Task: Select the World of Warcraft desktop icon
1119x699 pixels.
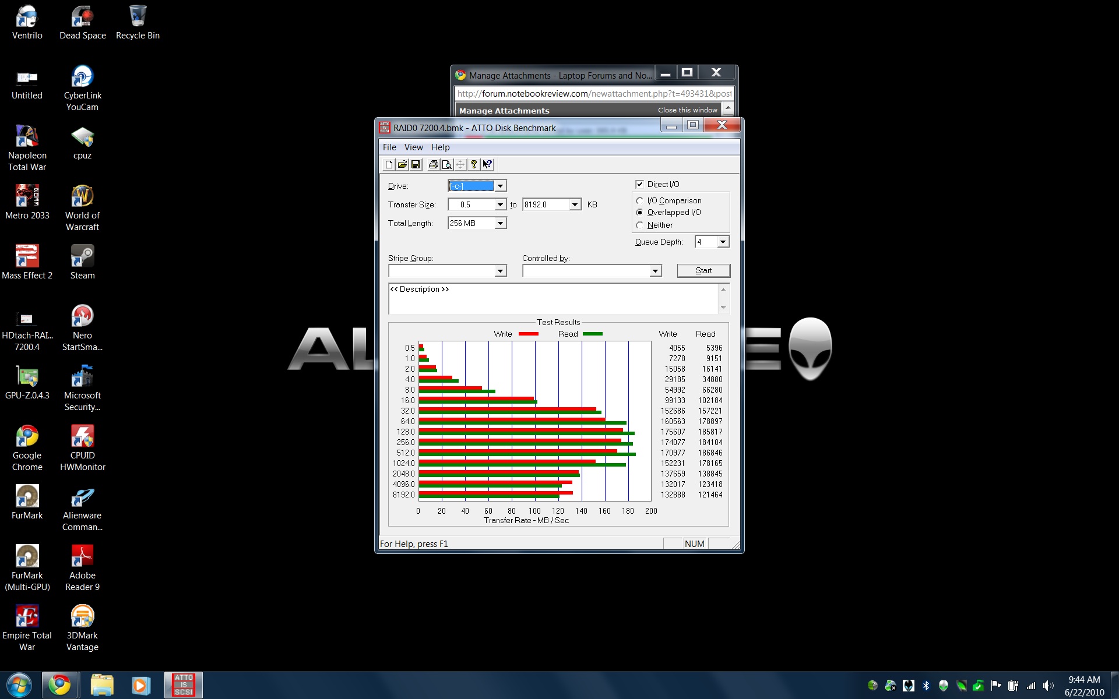Action: click(82, 209)
